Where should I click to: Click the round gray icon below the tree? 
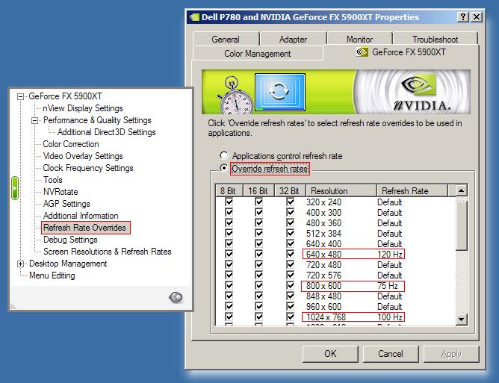[176, 297]
